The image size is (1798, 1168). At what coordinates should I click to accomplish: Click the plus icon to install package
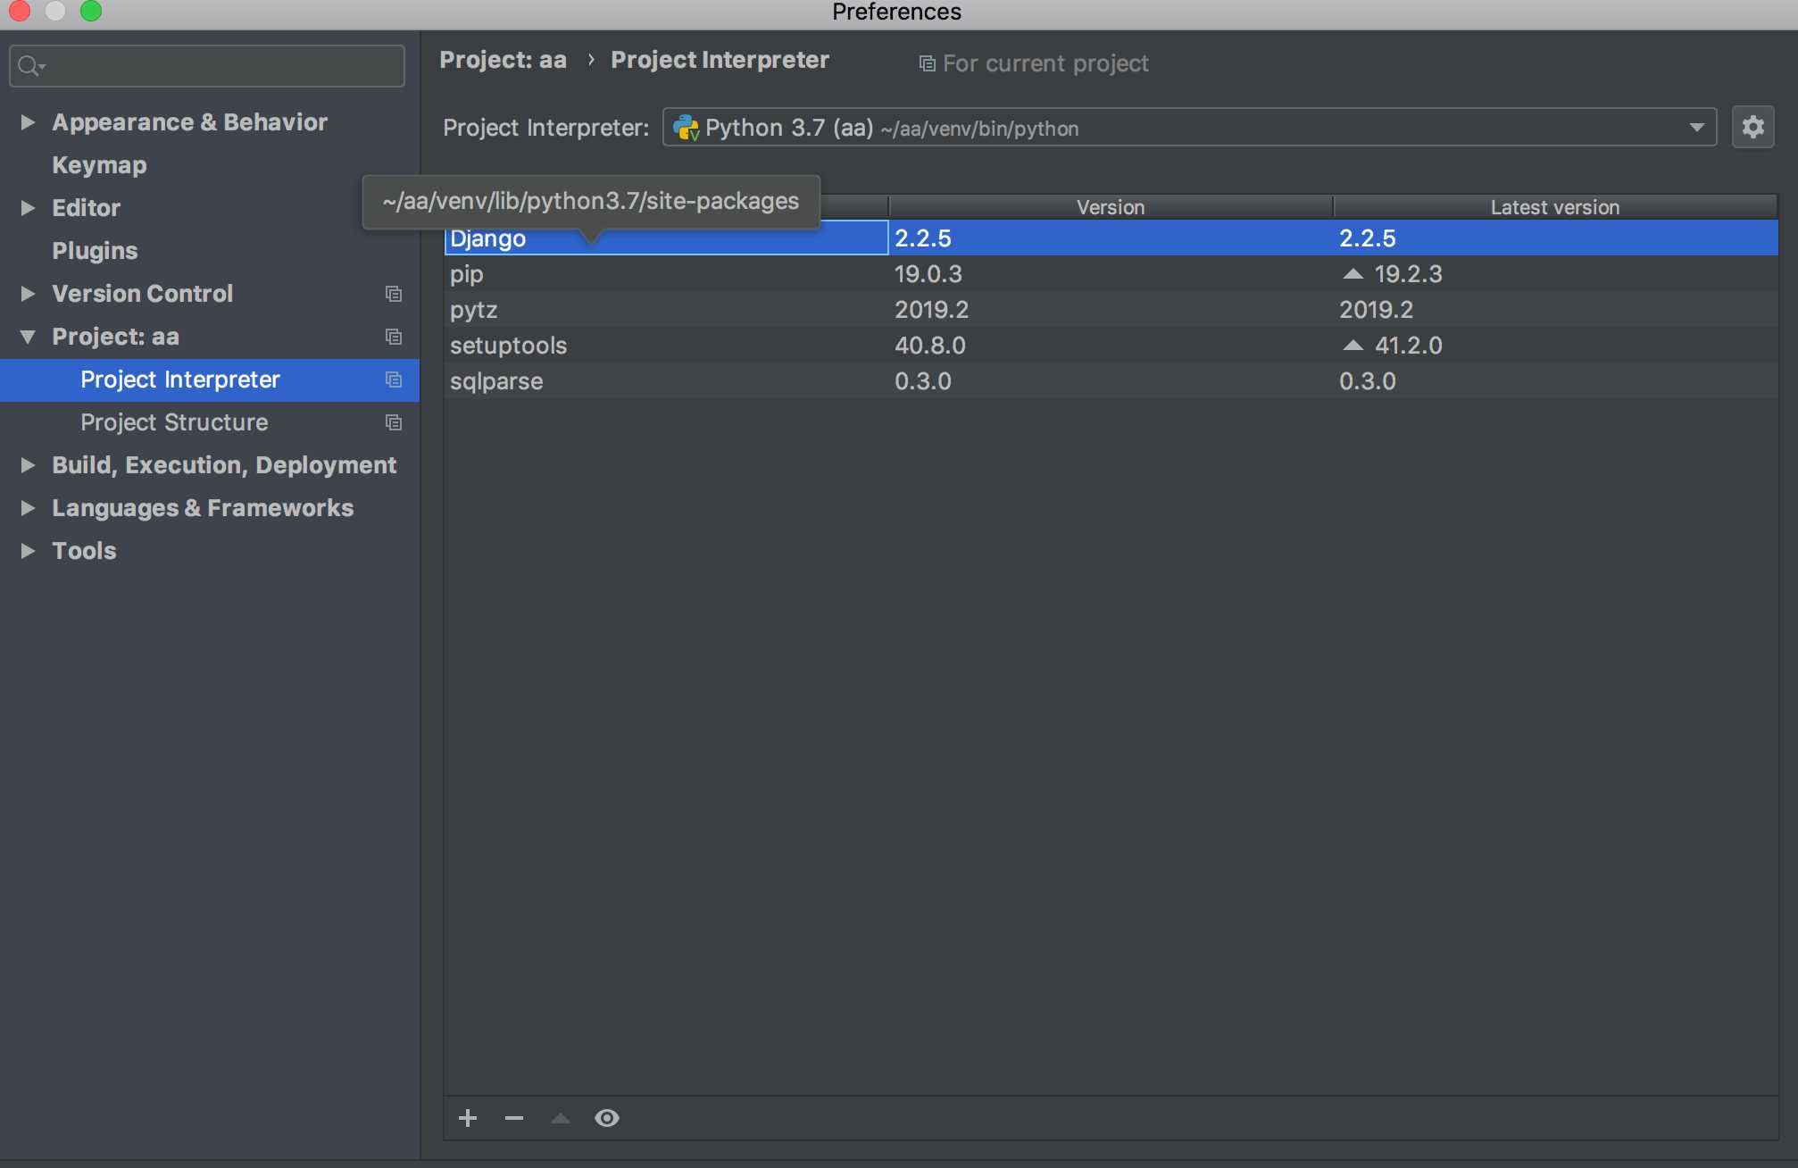click(468, 1118)
